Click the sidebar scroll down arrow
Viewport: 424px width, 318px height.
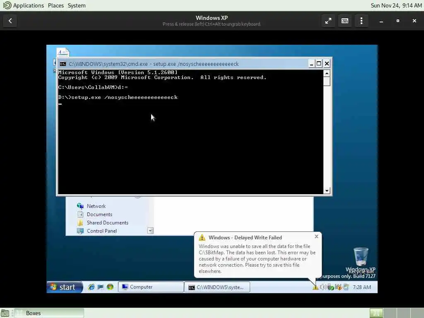[150, 231]
